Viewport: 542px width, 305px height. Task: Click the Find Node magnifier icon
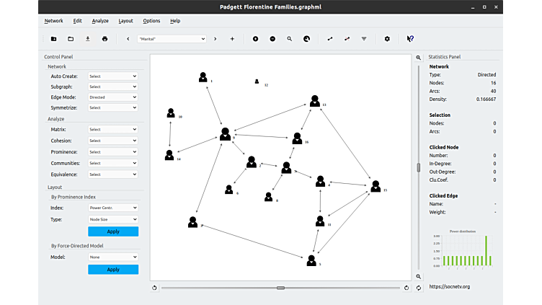coord(290,39)
